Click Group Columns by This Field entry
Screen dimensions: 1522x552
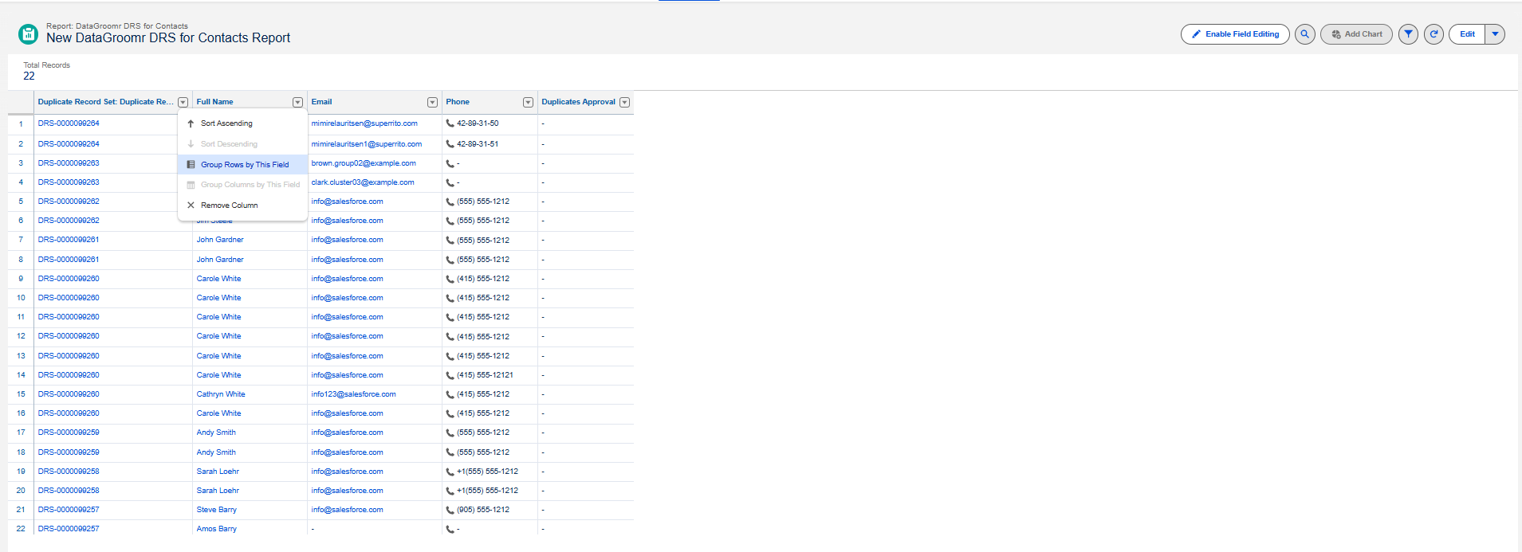point(242,185)
